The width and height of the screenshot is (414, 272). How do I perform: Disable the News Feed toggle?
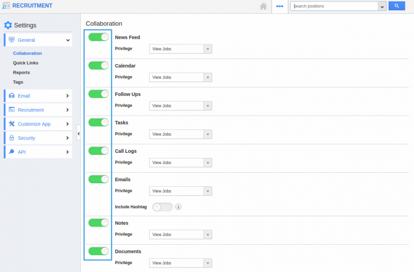coord(98,37)
